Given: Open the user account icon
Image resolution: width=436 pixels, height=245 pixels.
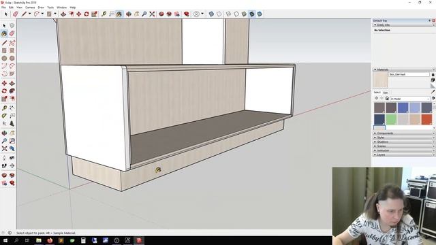Looking at the screenshot, I should 196,14.
